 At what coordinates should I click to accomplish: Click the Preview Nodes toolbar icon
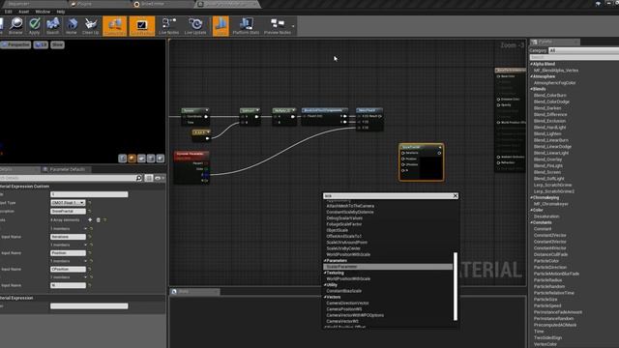click(278, 26)
